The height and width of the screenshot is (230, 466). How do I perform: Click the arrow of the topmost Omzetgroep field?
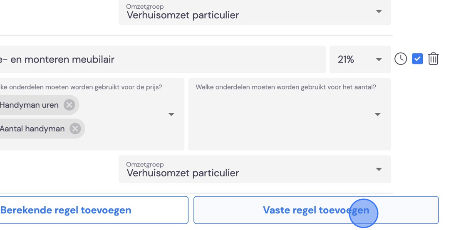(x=378, y=11)
